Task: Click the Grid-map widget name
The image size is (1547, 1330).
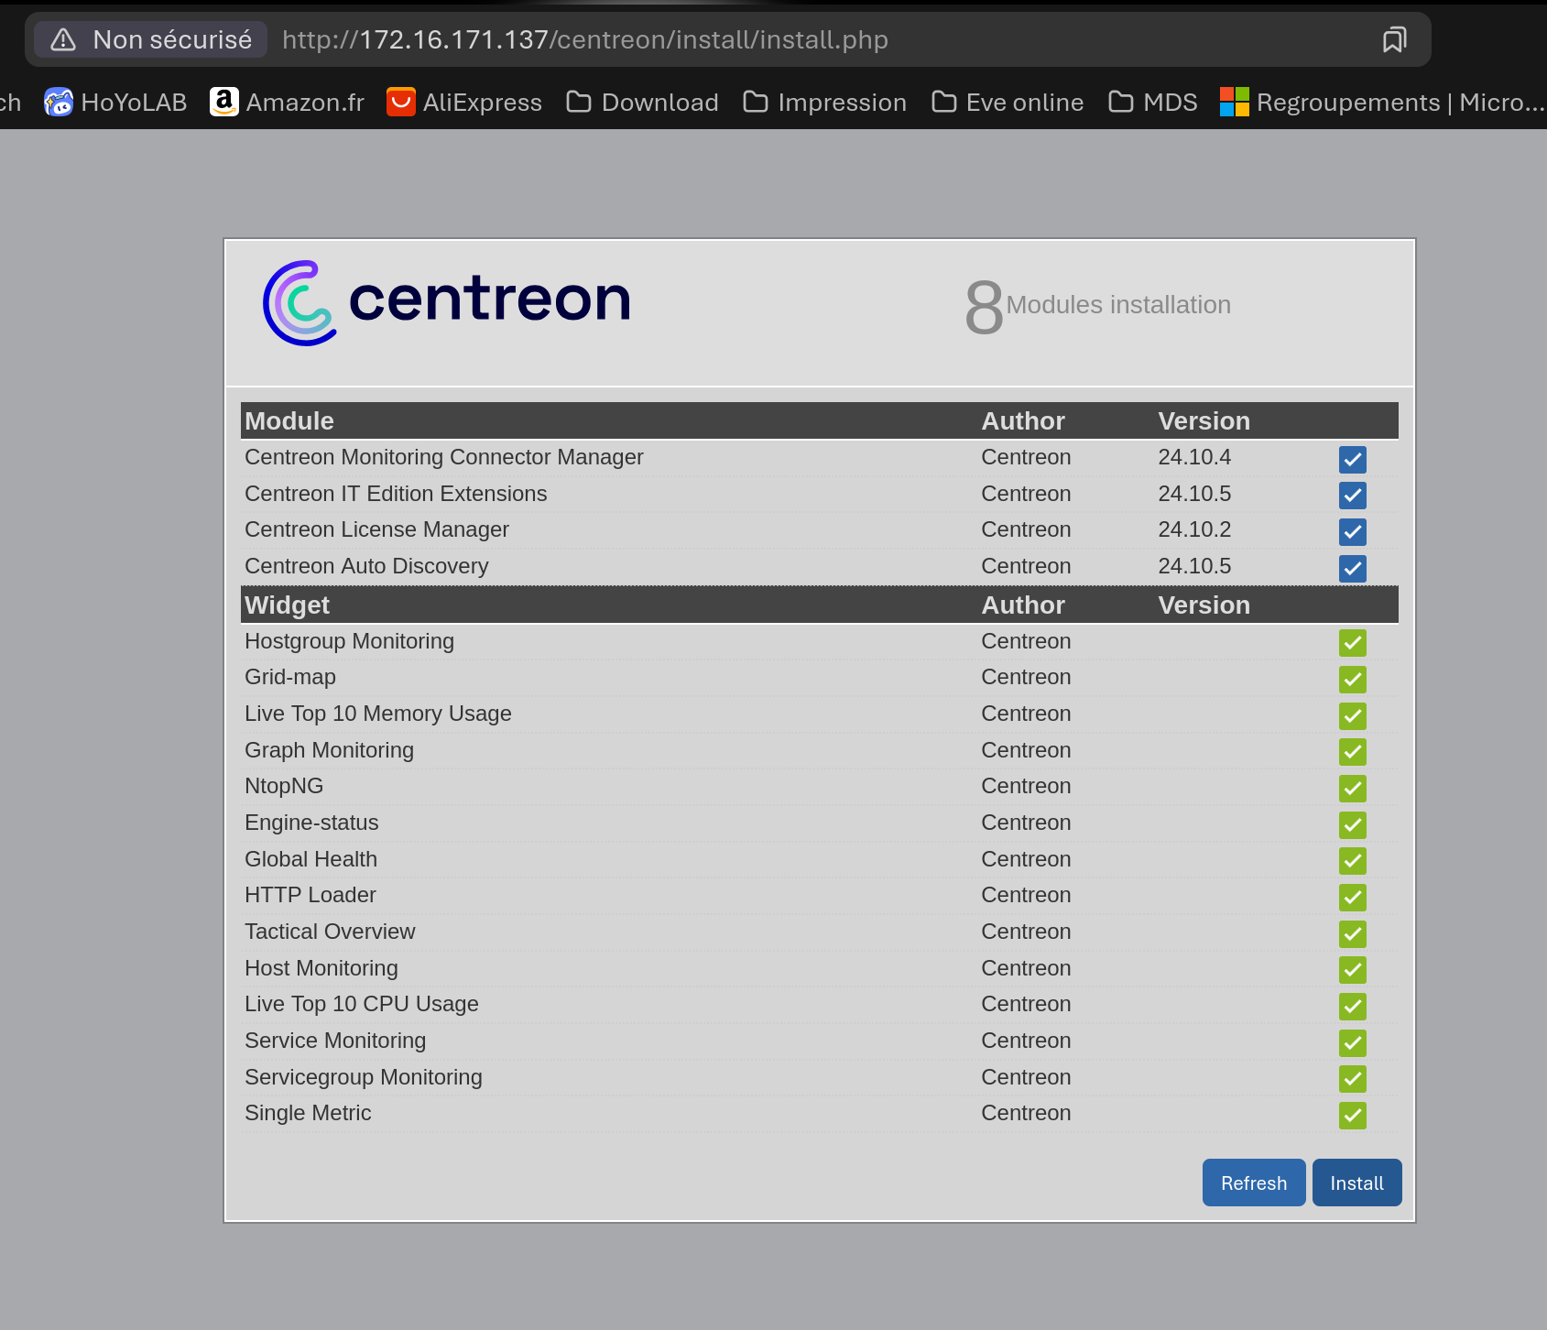Action: click(290, 677)
